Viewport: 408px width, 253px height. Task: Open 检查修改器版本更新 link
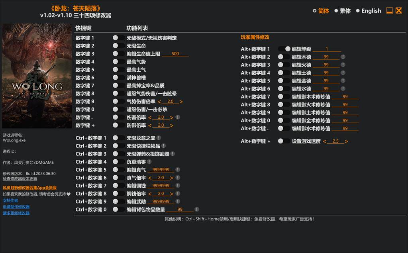(20, 179)
